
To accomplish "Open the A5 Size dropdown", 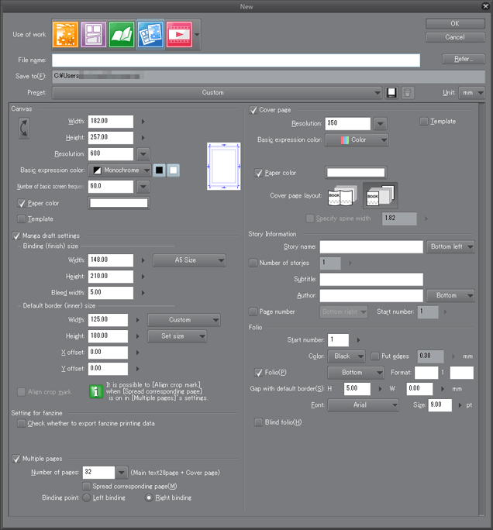I will [x=189, y=260].
